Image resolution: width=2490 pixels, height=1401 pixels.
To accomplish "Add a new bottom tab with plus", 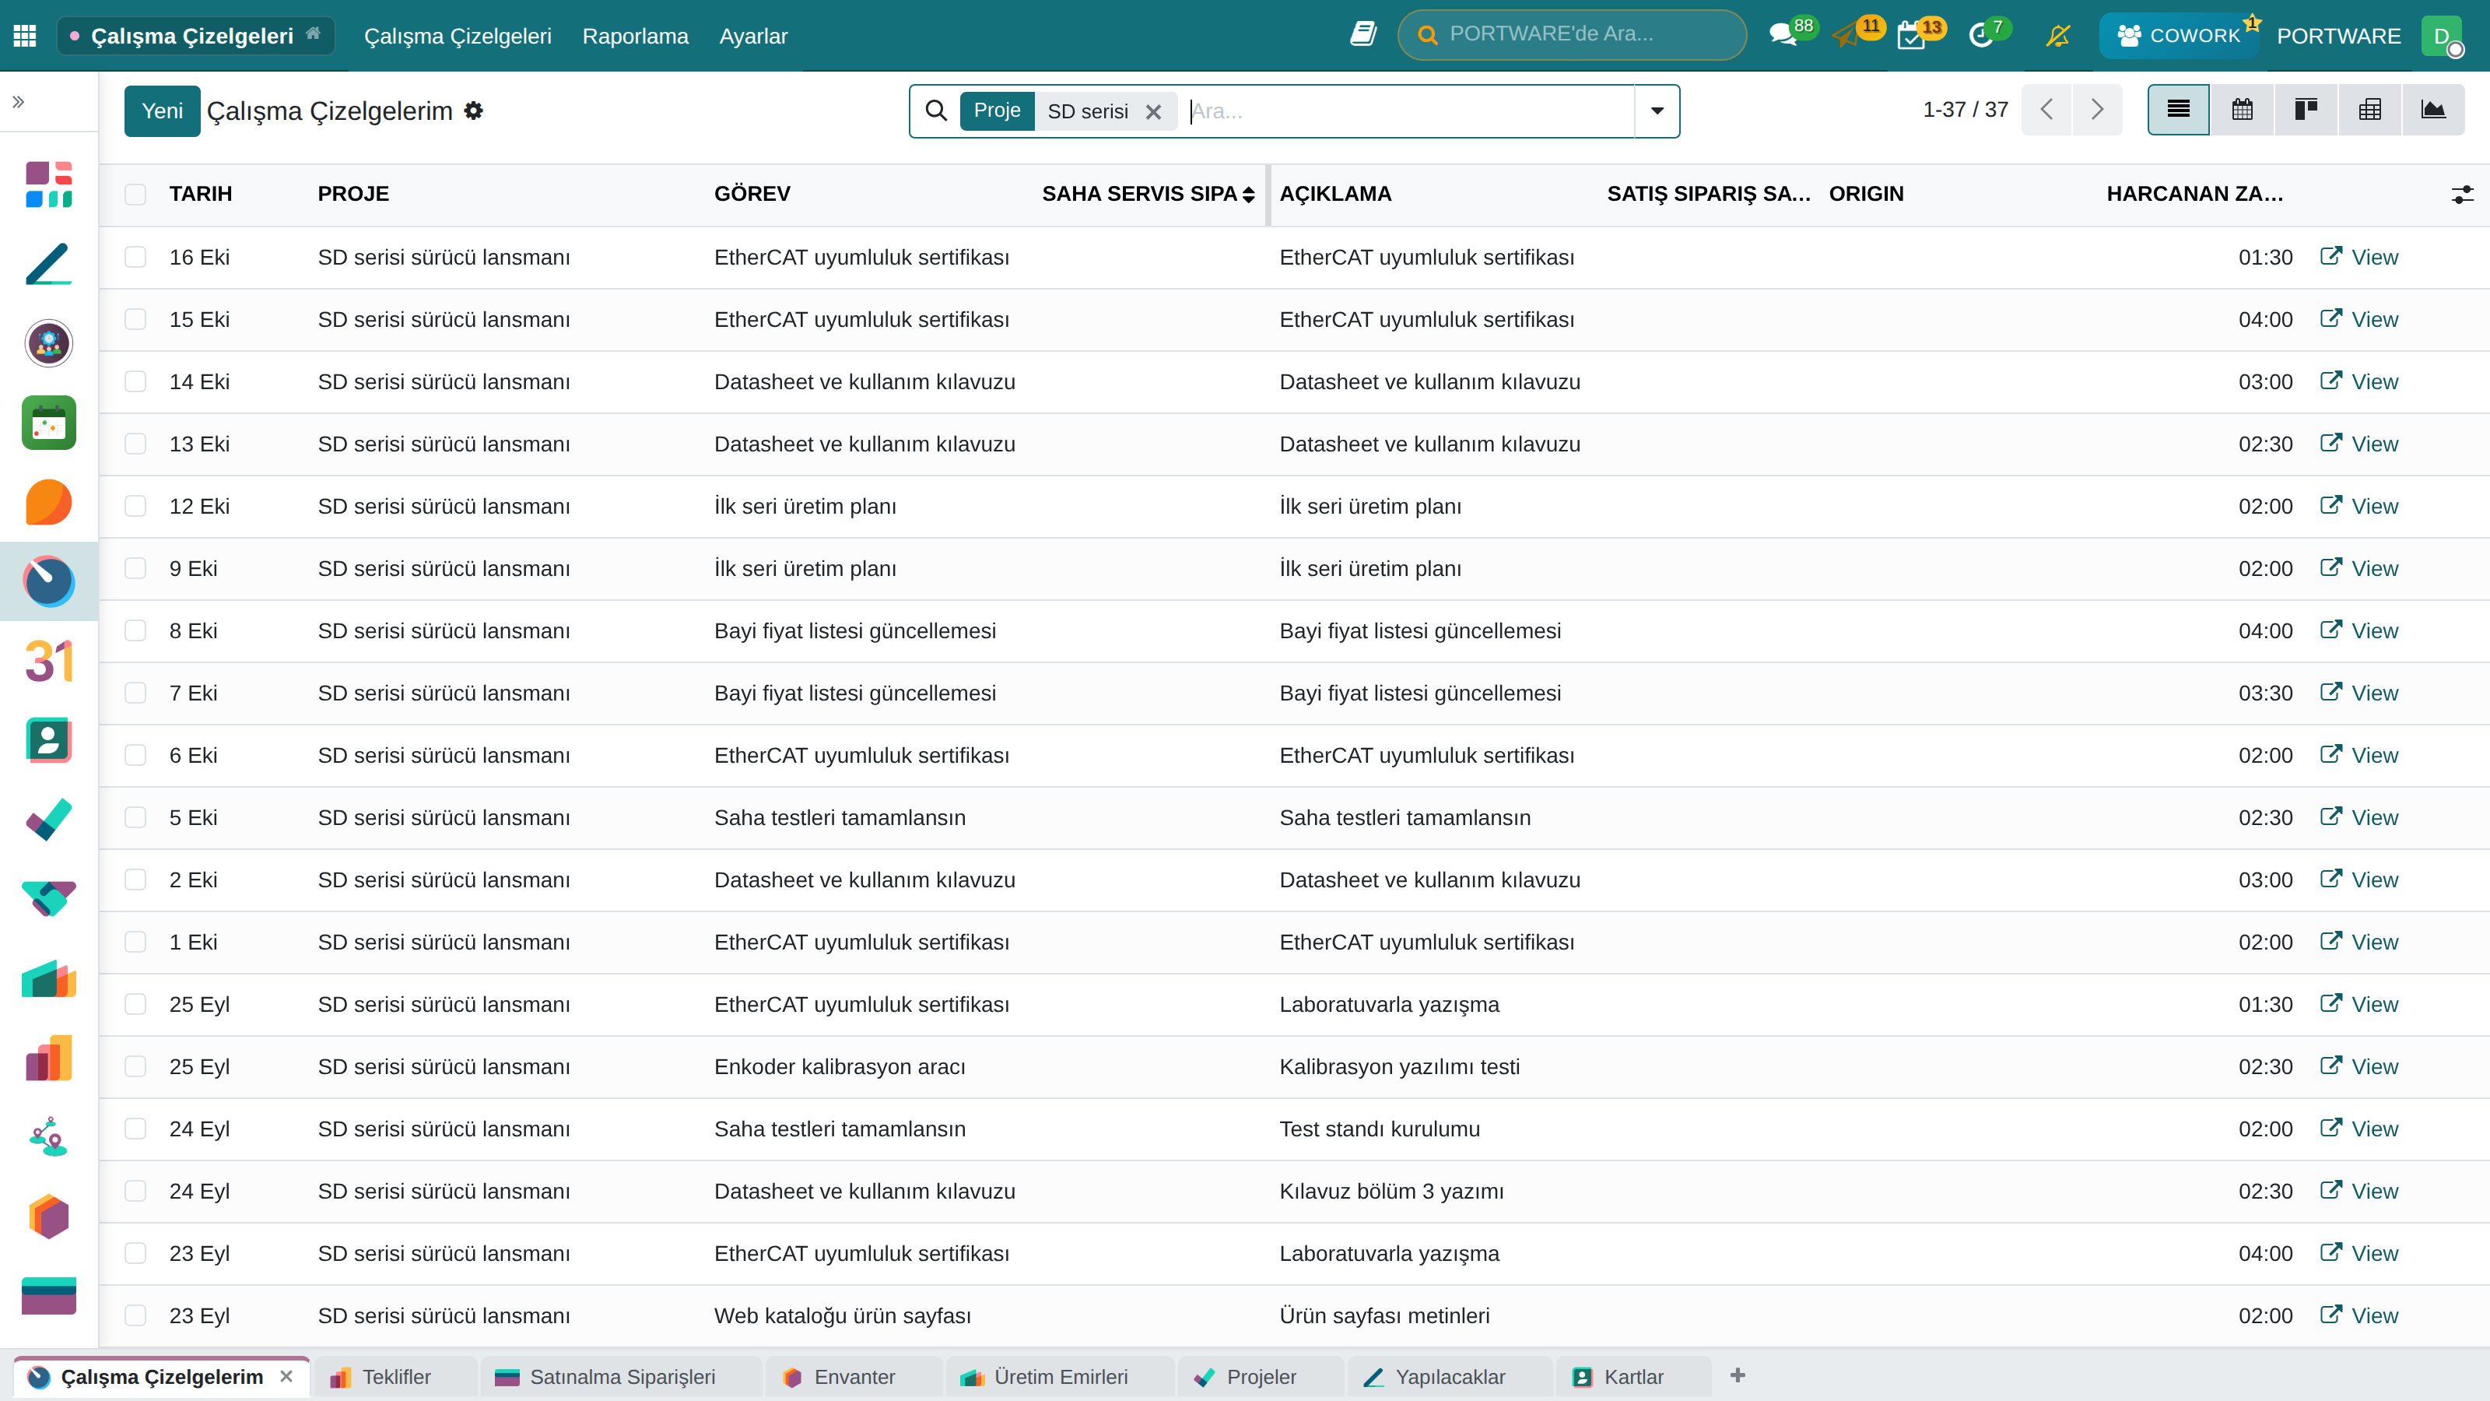I will coord(1738,1375).
